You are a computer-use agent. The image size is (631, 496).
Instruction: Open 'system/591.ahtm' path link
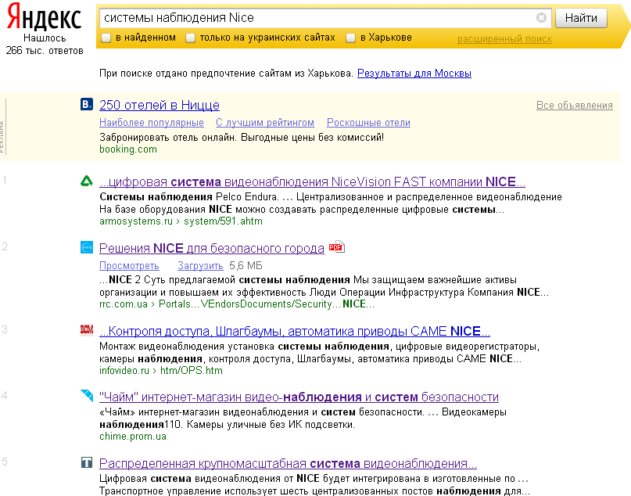[x=223, y=221]
